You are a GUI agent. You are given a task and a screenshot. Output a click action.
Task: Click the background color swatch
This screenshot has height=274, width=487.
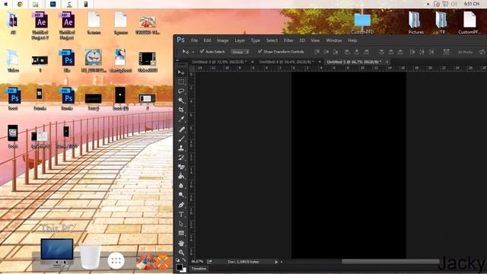point(184,270)
